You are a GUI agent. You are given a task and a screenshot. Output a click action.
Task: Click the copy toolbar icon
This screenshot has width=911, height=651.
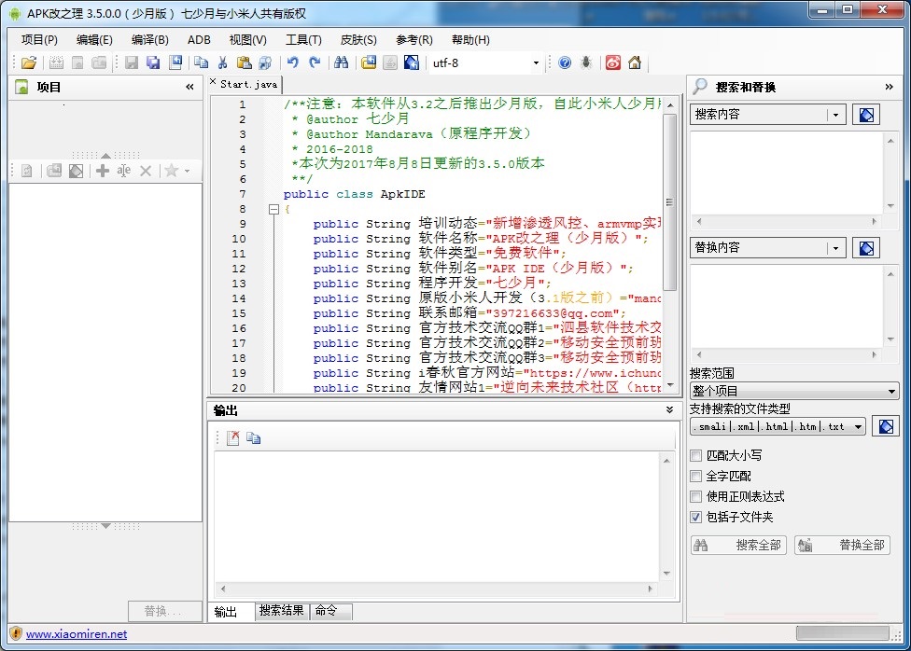201,62
